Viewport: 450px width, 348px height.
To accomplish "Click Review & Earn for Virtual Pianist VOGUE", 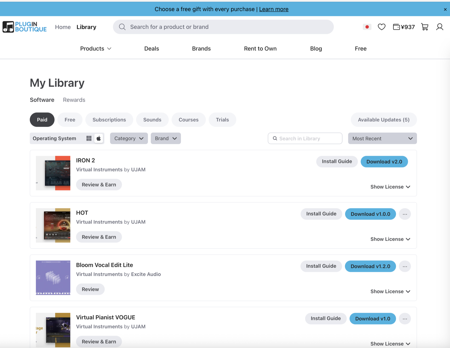I will 99,341.
